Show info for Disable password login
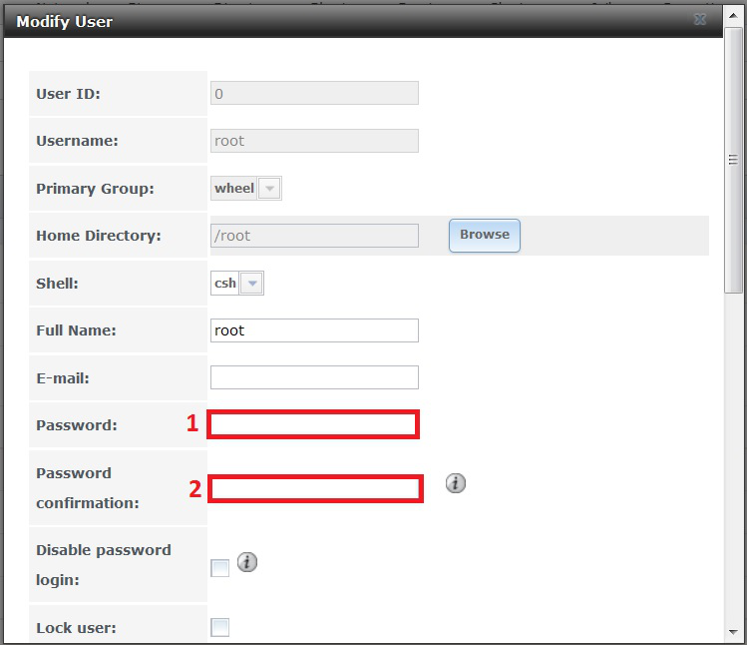747x645 pixels. [247, 562]
